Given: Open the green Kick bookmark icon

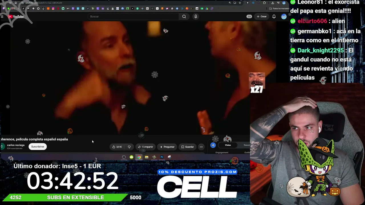Looking at the screenshot, I should (8, 9).
